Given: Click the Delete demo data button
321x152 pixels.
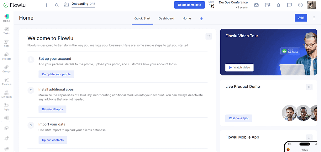Looking at the screenshot, I should click(x=189, y=5).
